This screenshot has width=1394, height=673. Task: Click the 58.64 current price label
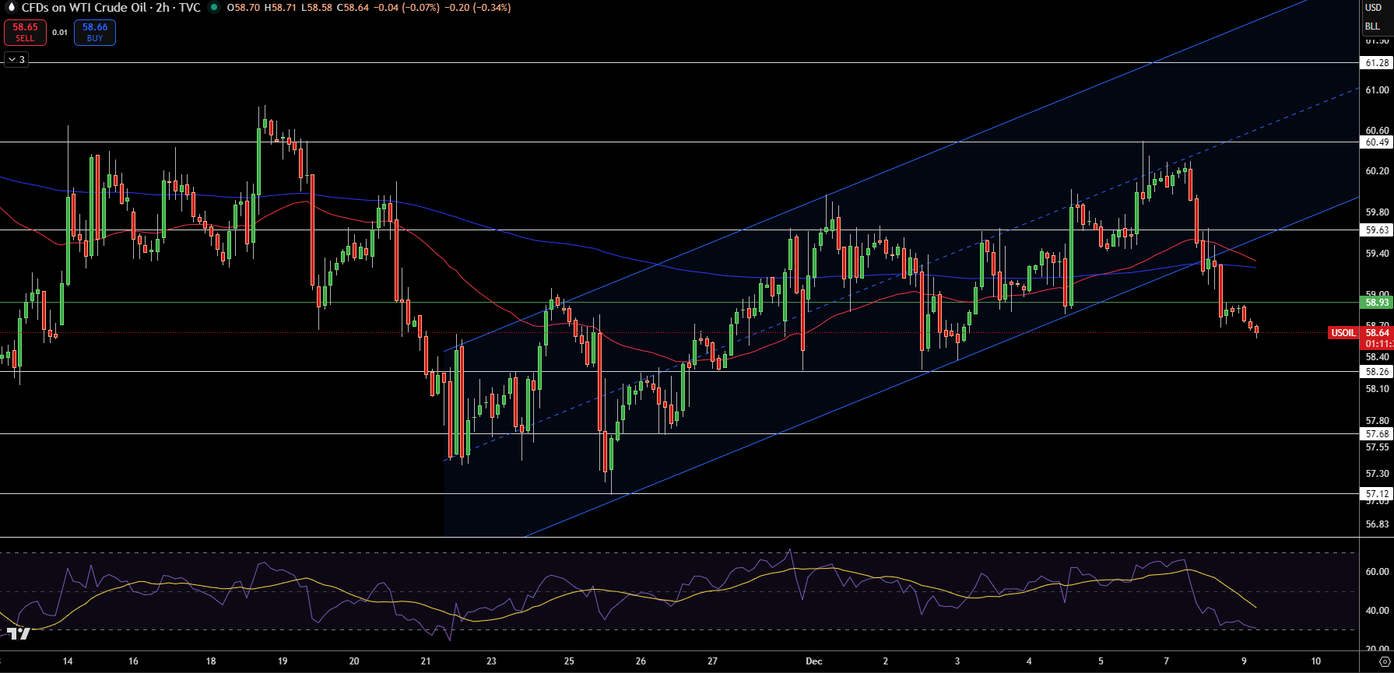[x=1377, y=333]
